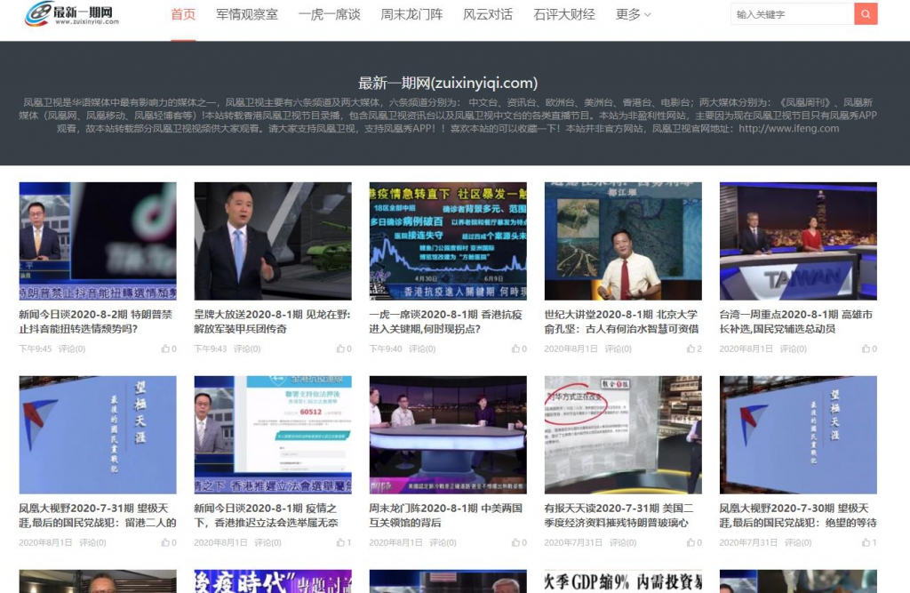Click the orange search magnifier button
The image size is (910, 593).
tap(866, 14)
